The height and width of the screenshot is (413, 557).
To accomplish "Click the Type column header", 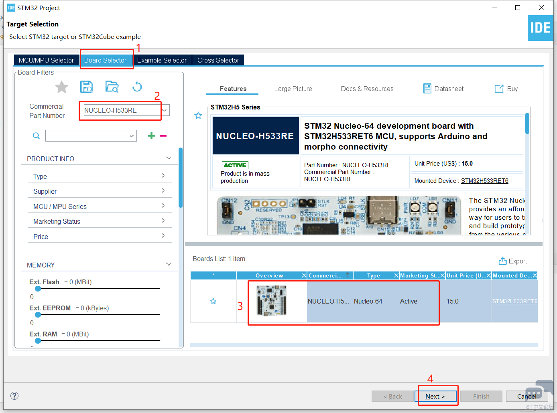I will pos(374,275).
